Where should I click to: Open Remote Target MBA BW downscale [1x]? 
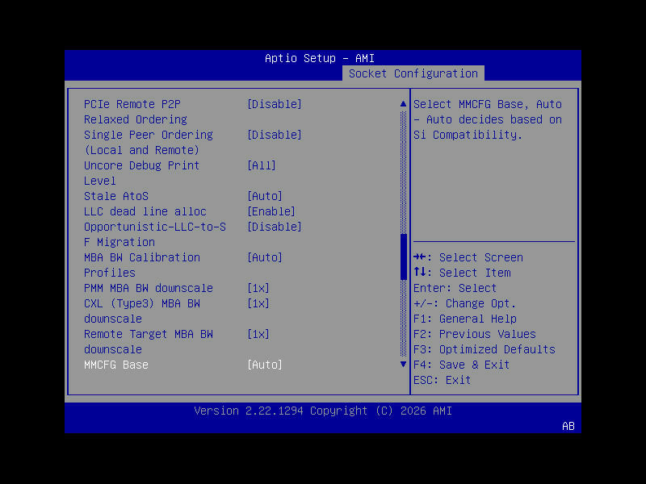258,334
